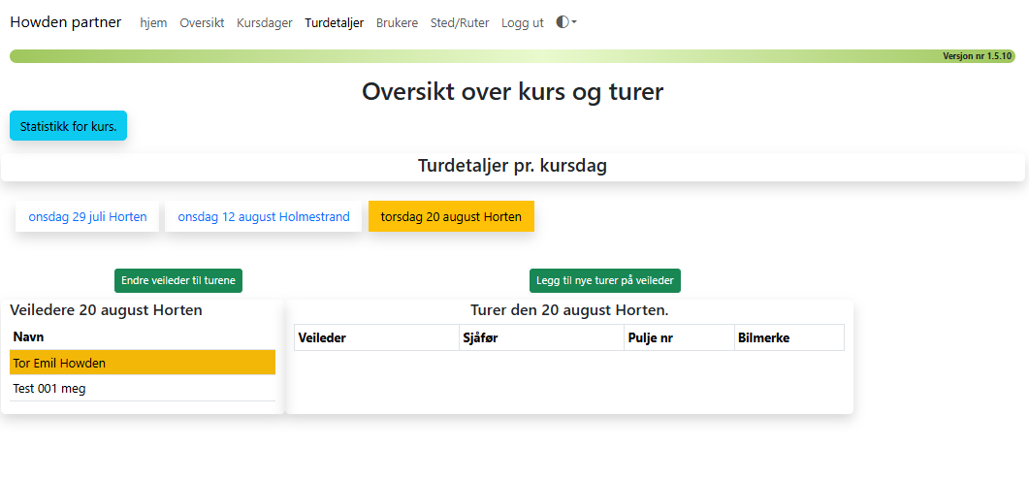Open the theme toggle dropdown icon

click(566, 22)
